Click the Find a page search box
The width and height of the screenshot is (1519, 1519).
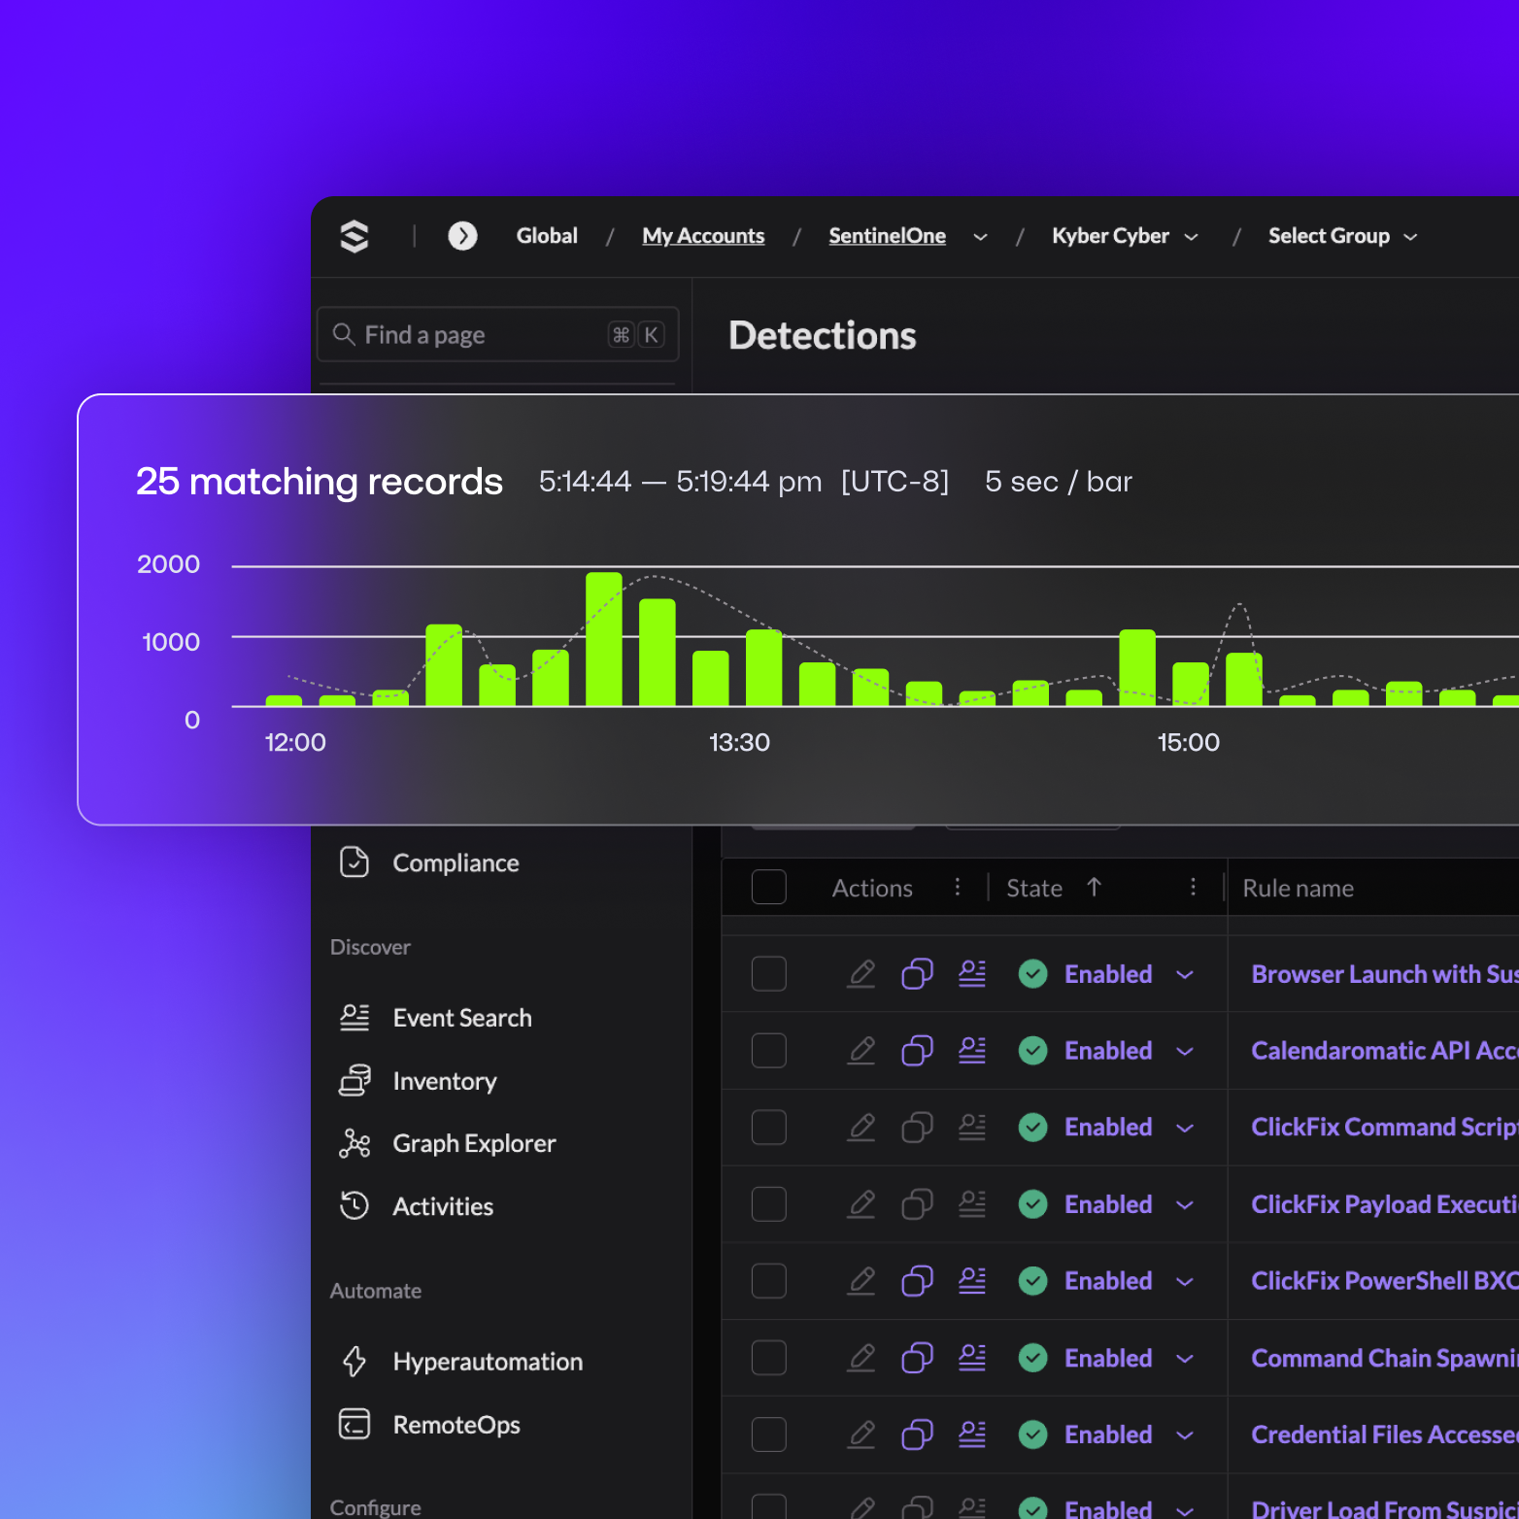click(498, 334)
